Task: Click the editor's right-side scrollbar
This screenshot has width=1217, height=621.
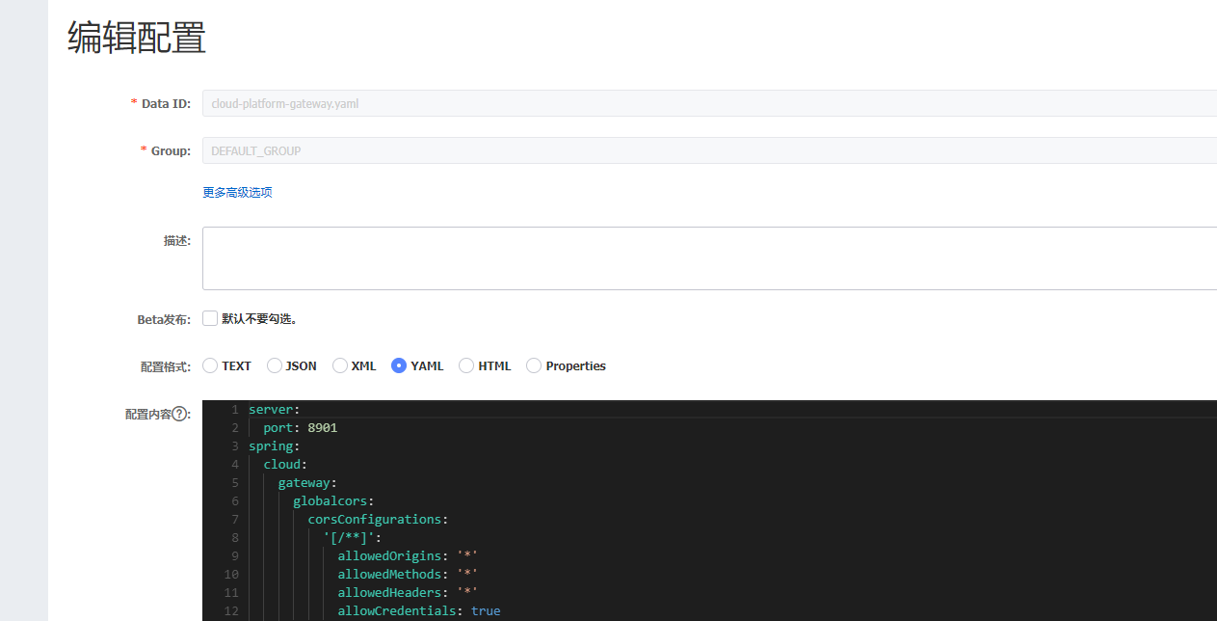Action: tap(1210, 501)
